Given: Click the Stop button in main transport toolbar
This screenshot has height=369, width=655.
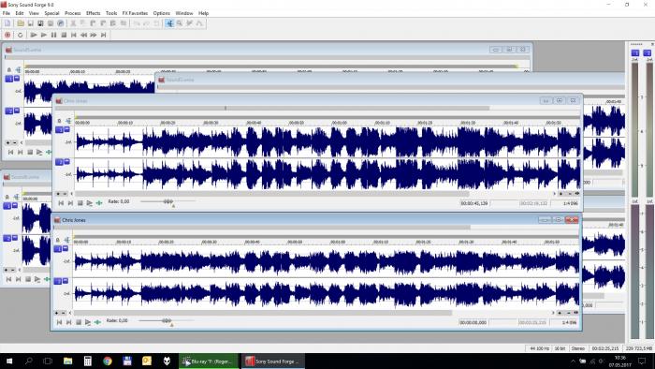Looking at the screenshot, I should click(64, 35).
